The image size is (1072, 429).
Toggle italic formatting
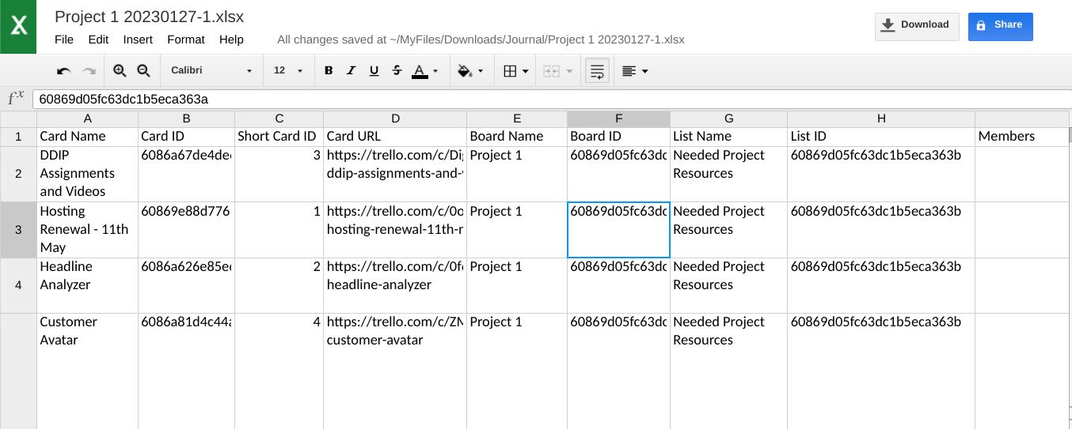point(352,70)
